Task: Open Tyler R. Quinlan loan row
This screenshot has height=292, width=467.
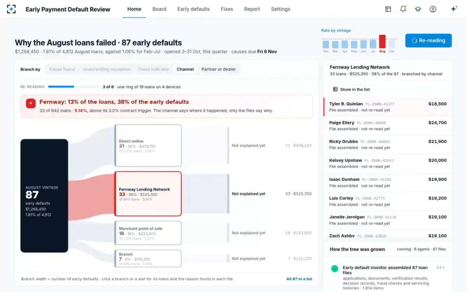Action: [x=388, y=107]
